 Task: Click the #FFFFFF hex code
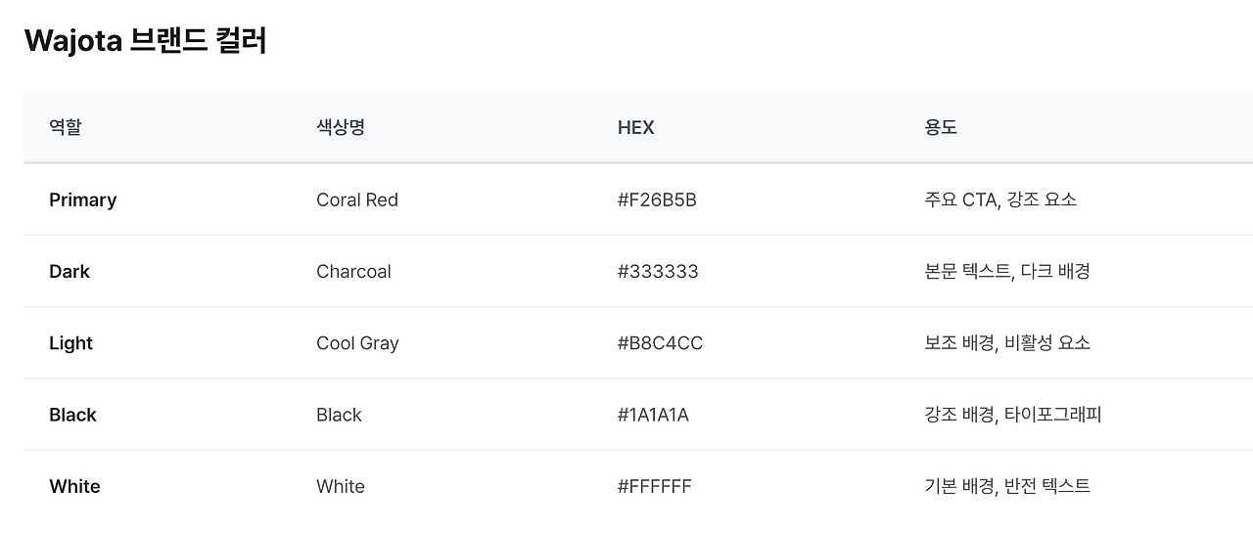654,486
